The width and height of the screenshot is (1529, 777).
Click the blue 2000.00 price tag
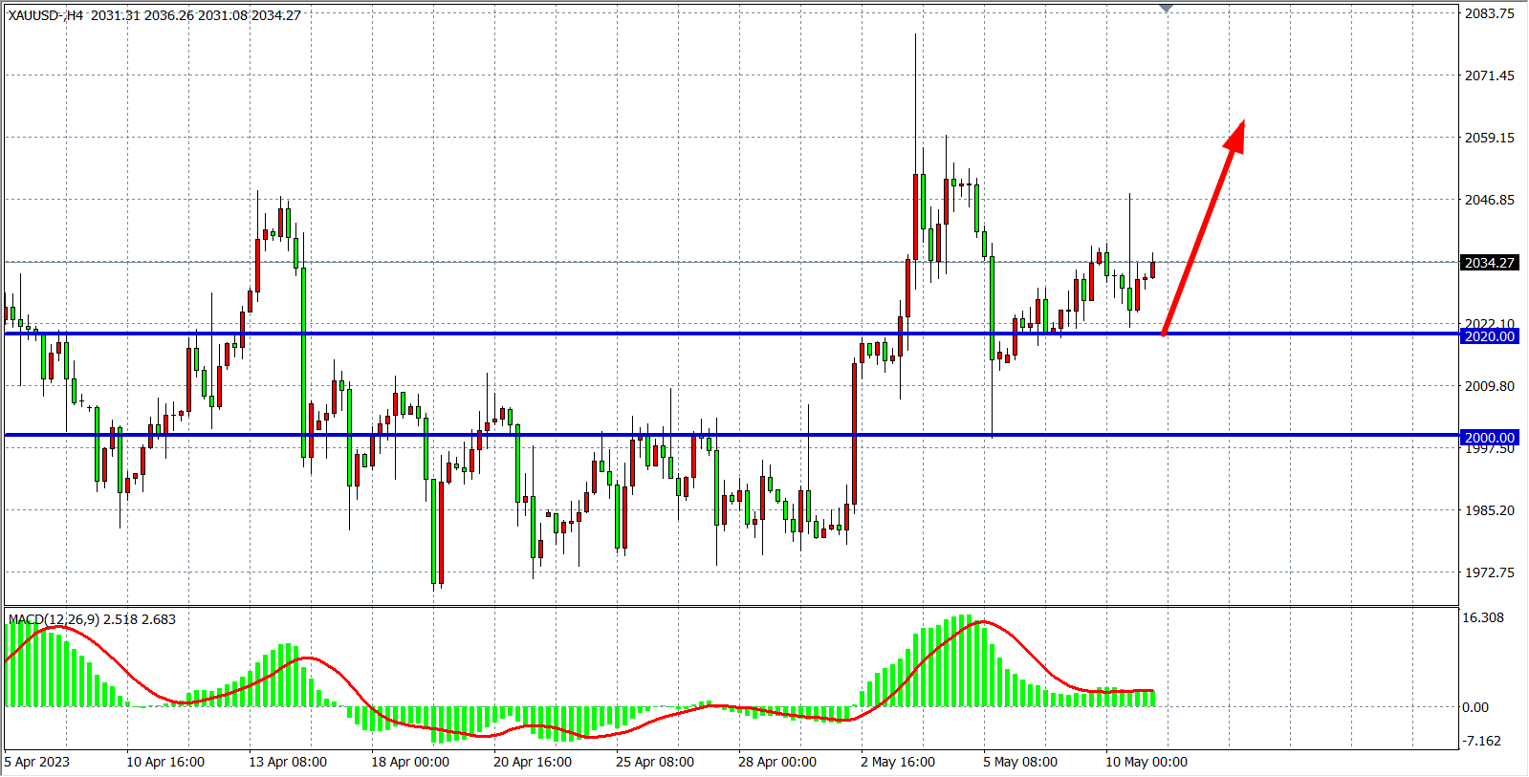1489,438
